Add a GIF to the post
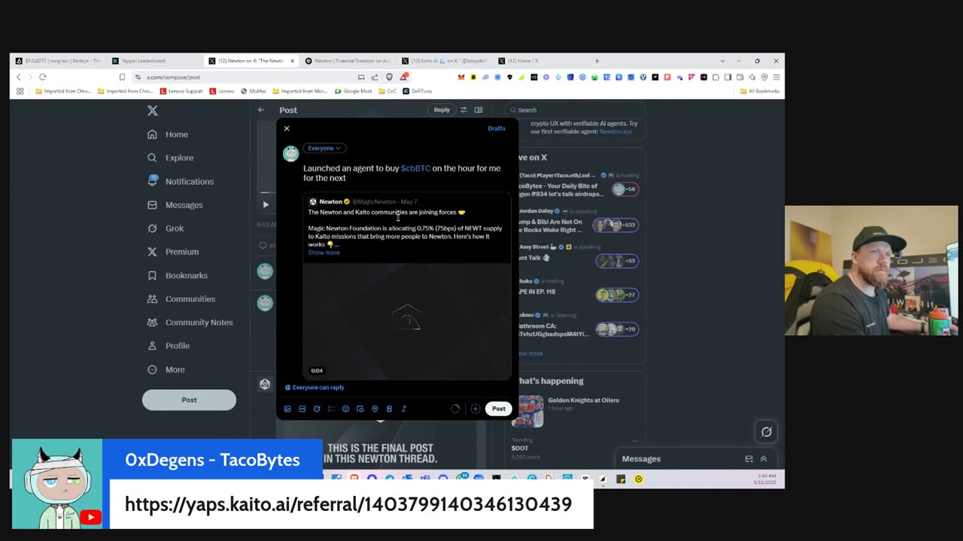 pos(302,409)
